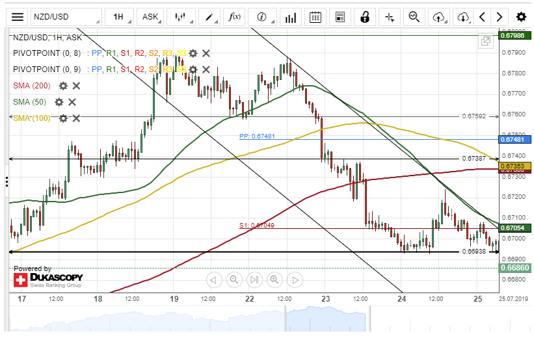Viewport: 534px width, 340px height.
Task: Toggle the crosshair cursor tool
Action: tap(390, 17)
